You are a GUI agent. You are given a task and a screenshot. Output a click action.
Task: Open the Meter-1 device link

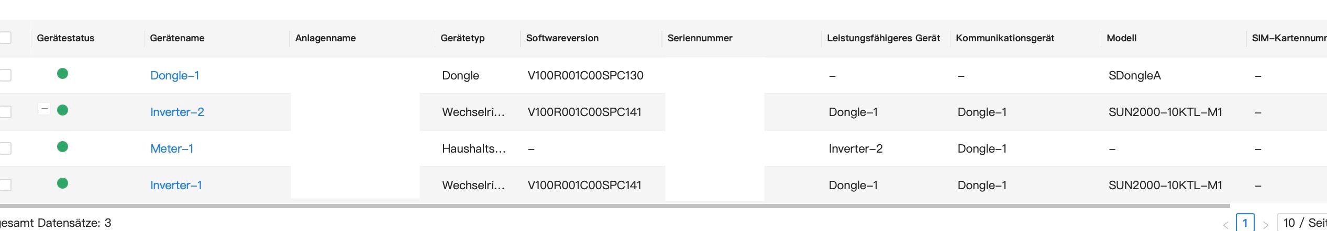(x=172, y=148)
